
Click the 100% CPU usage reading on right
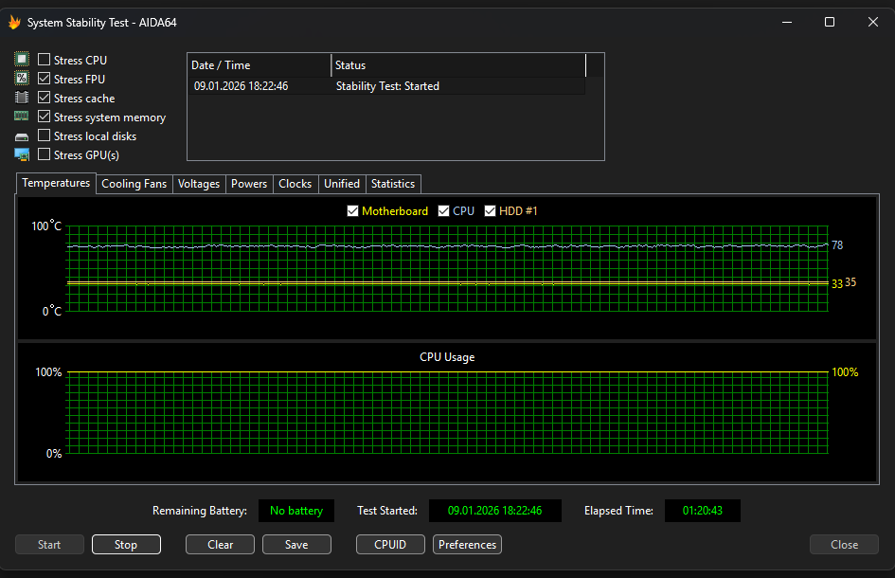click(x=845, y=371)
